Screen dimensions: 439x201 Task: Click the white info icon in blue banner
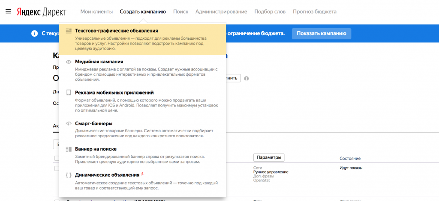point(34,33)
